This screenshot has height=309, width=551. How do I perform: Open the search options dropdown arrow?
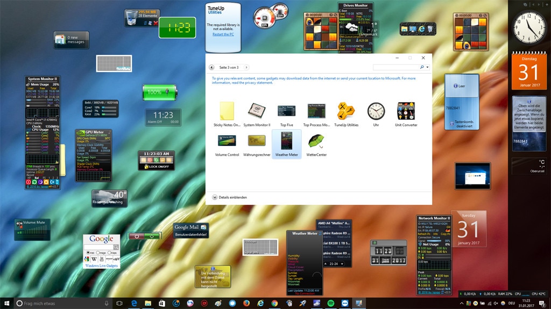pyautogui.click(x=427, y=67)
